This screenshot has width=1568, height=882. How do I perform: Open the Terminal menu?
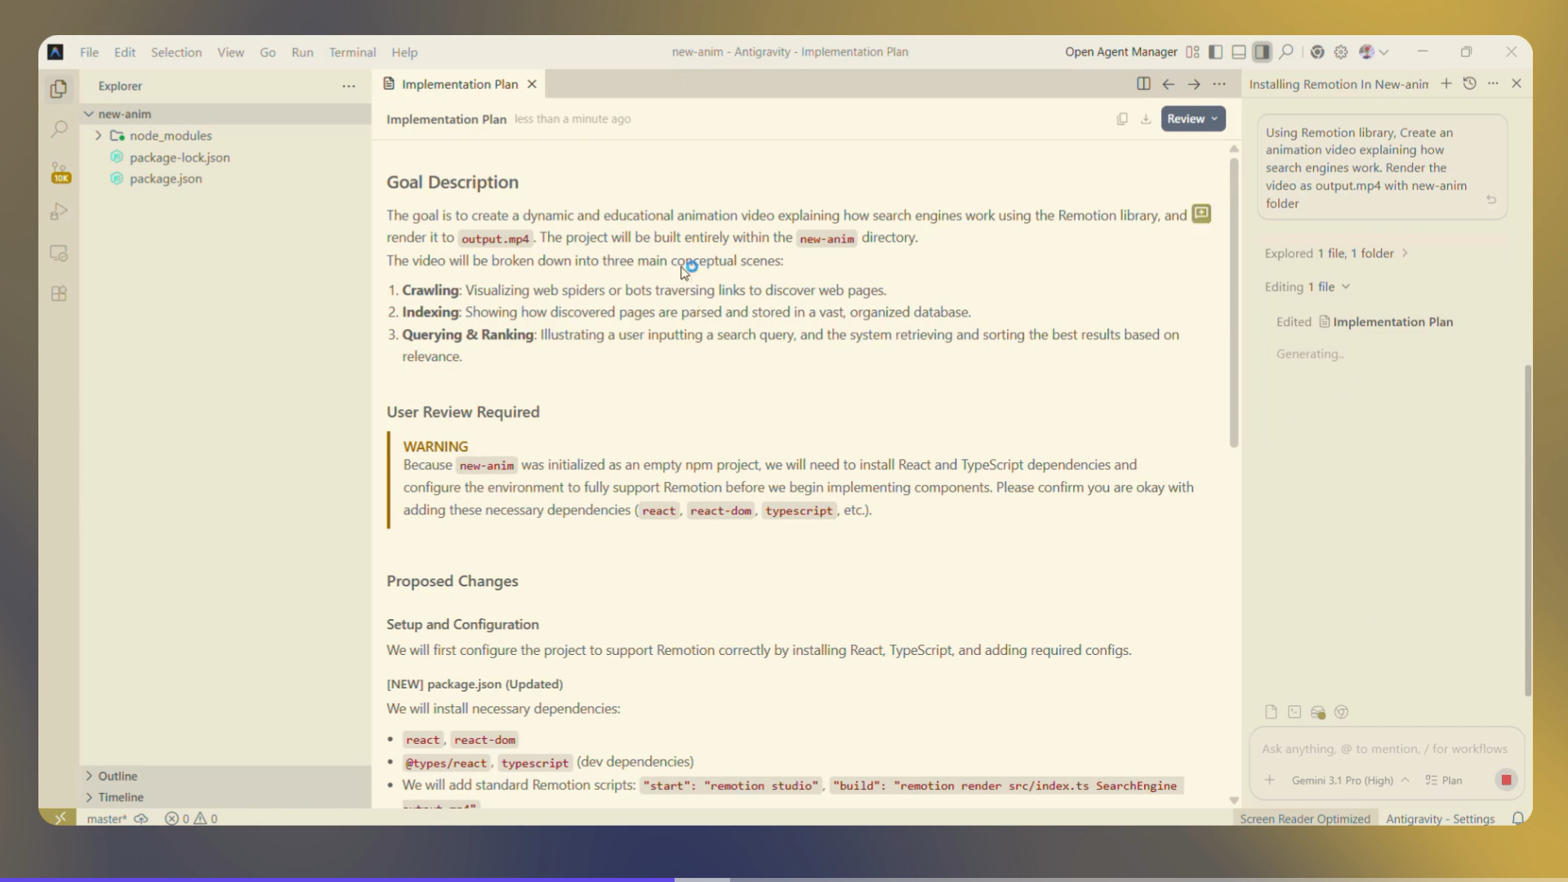[352, 52]
